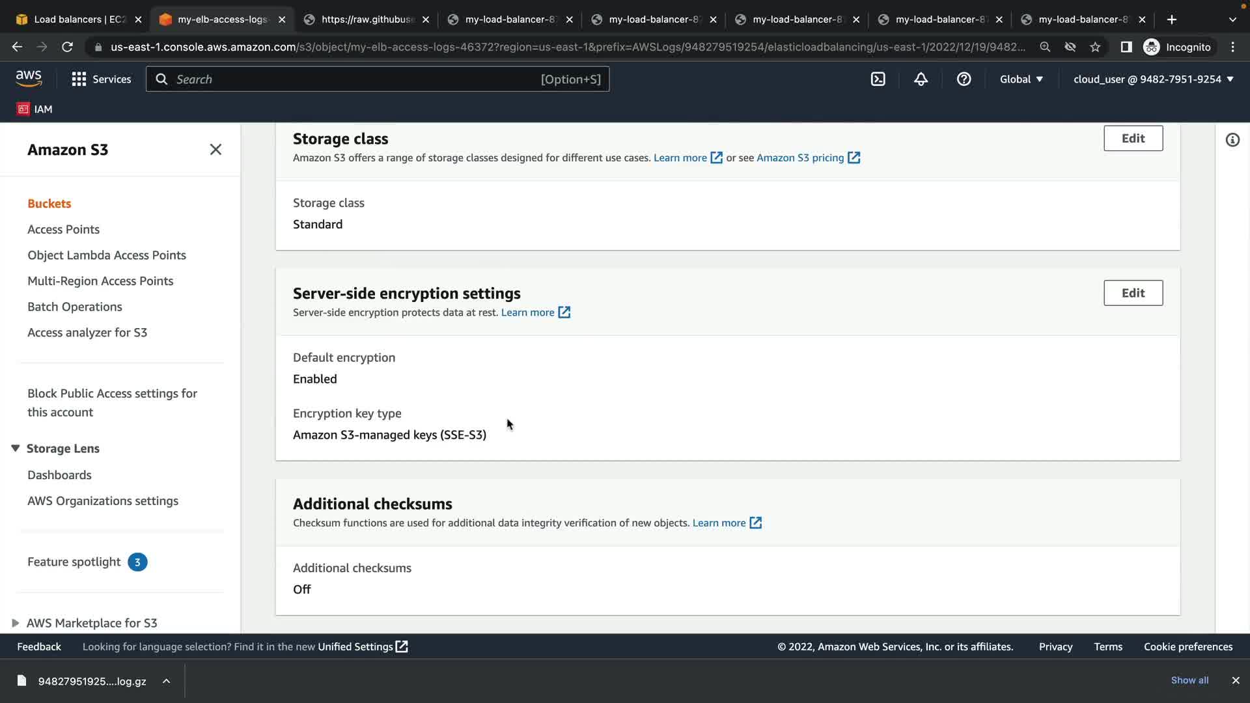Screen dimensions: 1250x703
Task: Open the notifications bell icon
Action: [x=921, y=79]
